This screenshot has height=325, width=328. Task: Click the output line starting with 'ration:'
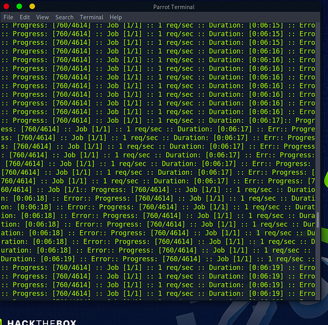[158, 242]
